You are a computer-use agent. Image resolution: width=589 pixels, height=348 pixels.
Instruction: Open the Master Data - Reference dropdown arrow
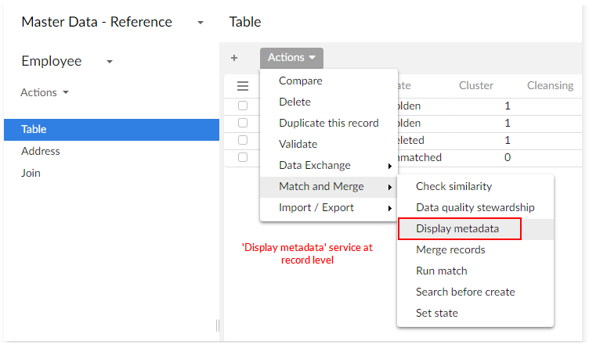click(x=201, y=23)
